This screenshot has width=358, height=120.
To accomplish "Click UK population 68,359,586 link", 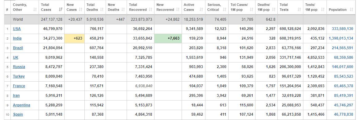I will coord(343,58).
